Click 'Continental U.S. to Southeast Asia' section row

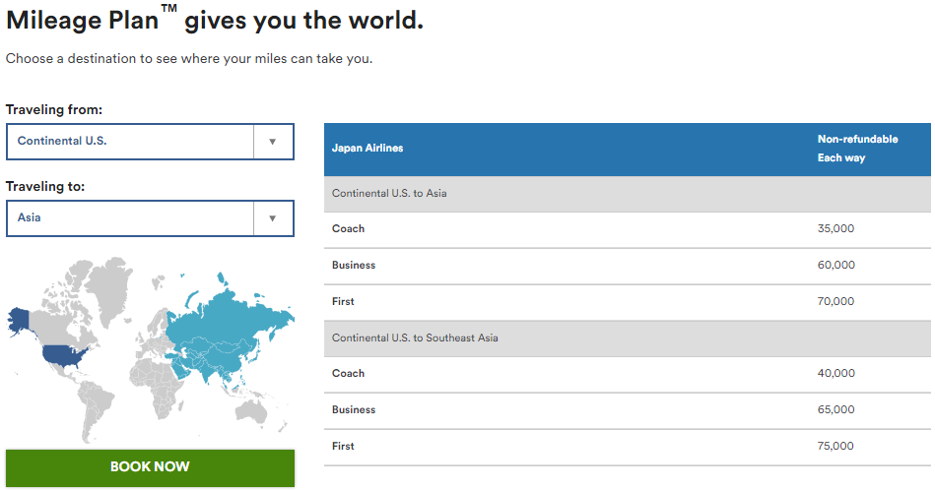pos(628,338)
